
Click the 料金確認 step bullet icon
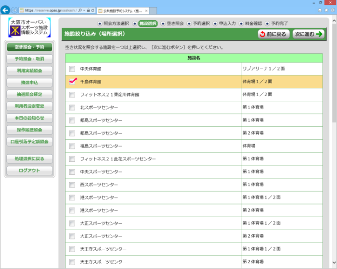pos(241,24)
